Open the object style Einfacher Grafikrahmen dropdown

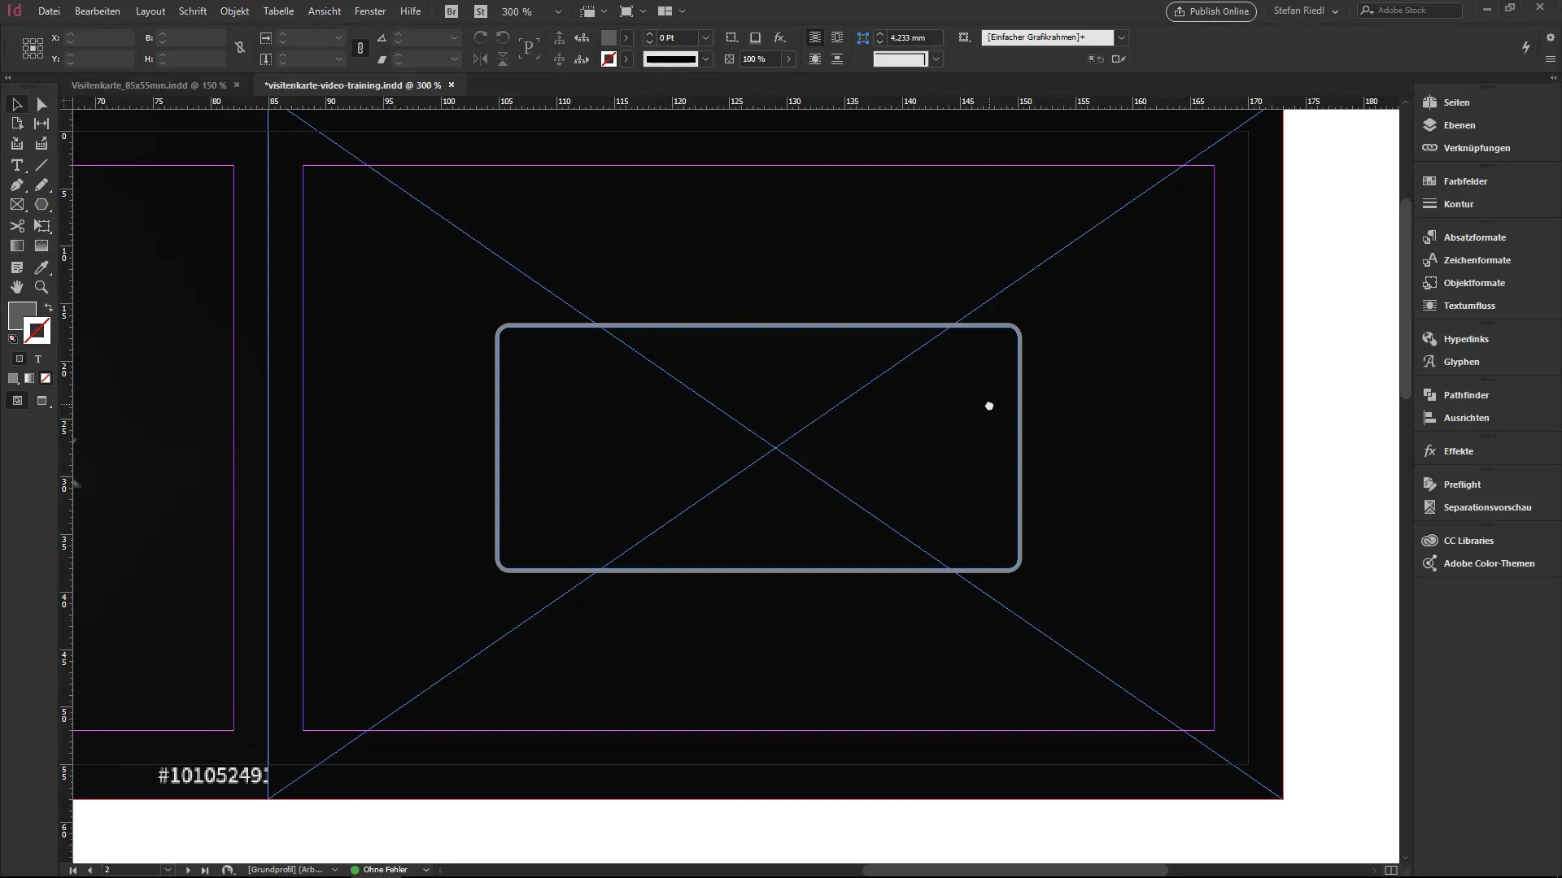pos(1121,37)
